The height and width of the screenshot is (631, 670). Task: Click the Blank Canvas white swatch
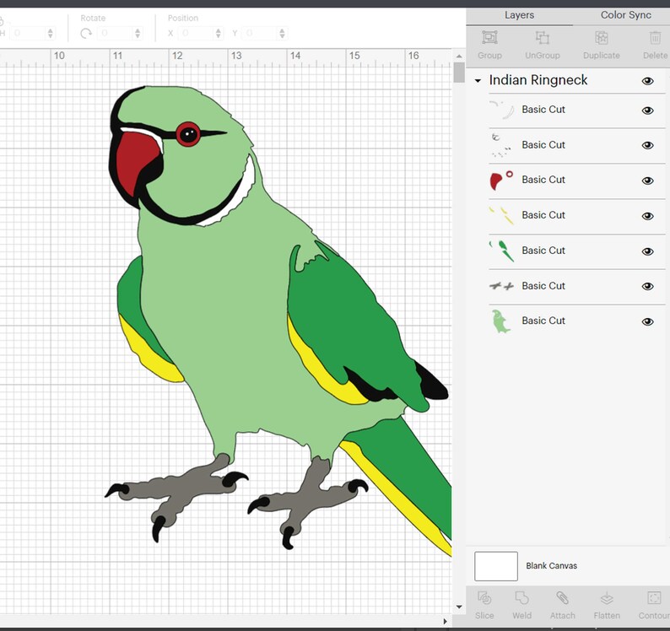[496, 566]
